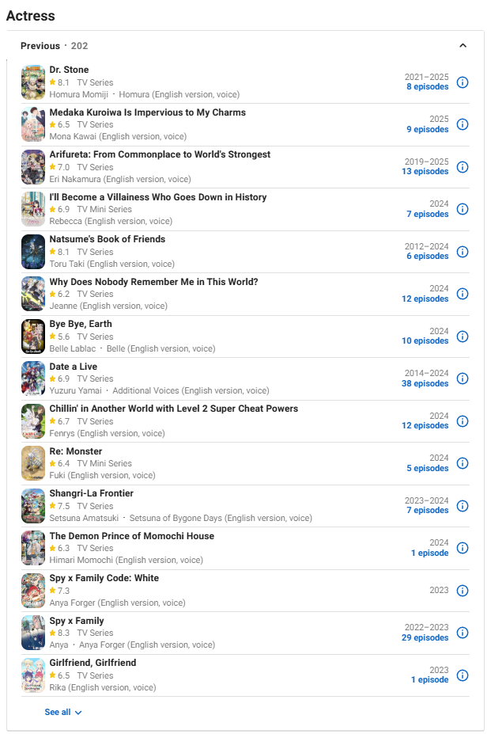Screen dimensions: 491x734
Task: Click The Demon Prince of Momochi House poster
Action: coord(33,548)
